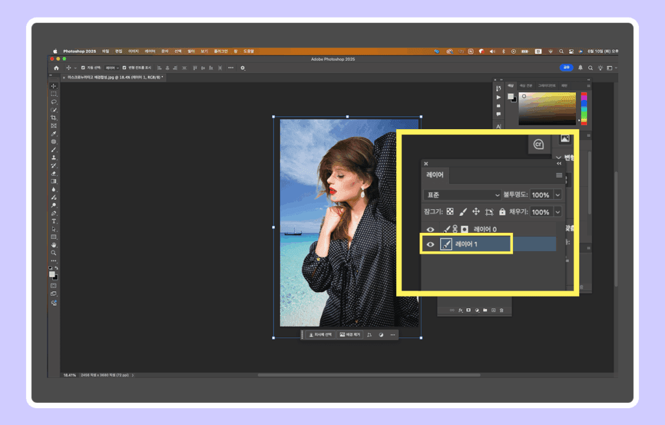This screenshot has height=425, width=665.
Task: Go to the Photoshop Home screen
Action: coord(56,67)
